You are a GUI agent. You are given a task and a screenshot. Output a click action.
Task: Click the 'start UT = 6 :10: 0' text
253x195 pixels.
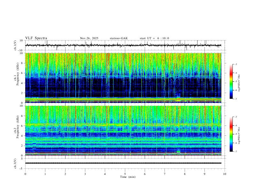[x=154, y=38]
